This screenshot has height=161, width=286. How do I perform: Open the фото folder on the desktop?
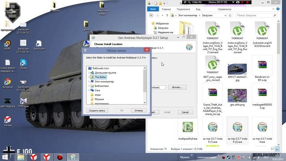86,26
